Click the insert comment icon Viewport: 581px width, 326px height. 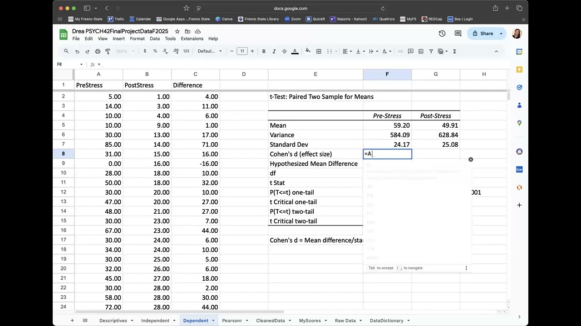tap(411, 51)
